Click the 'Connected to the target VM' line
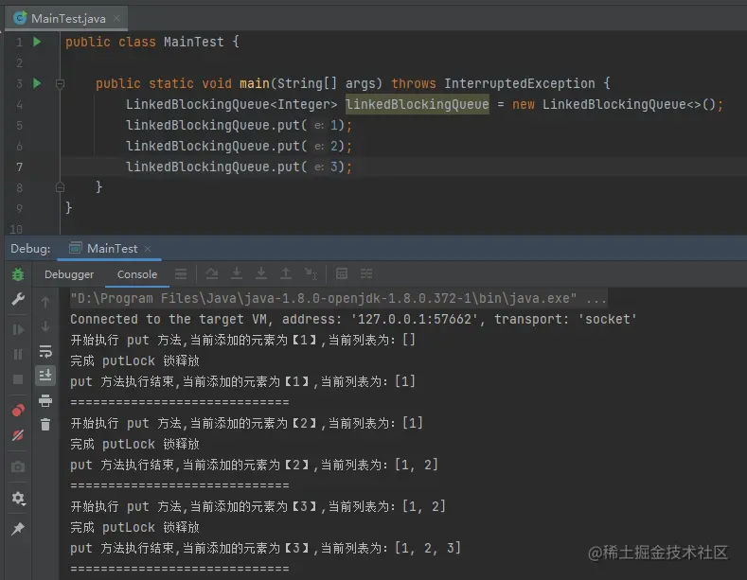The width and height of the screenshot is (747, 580). tap(353, 319)
